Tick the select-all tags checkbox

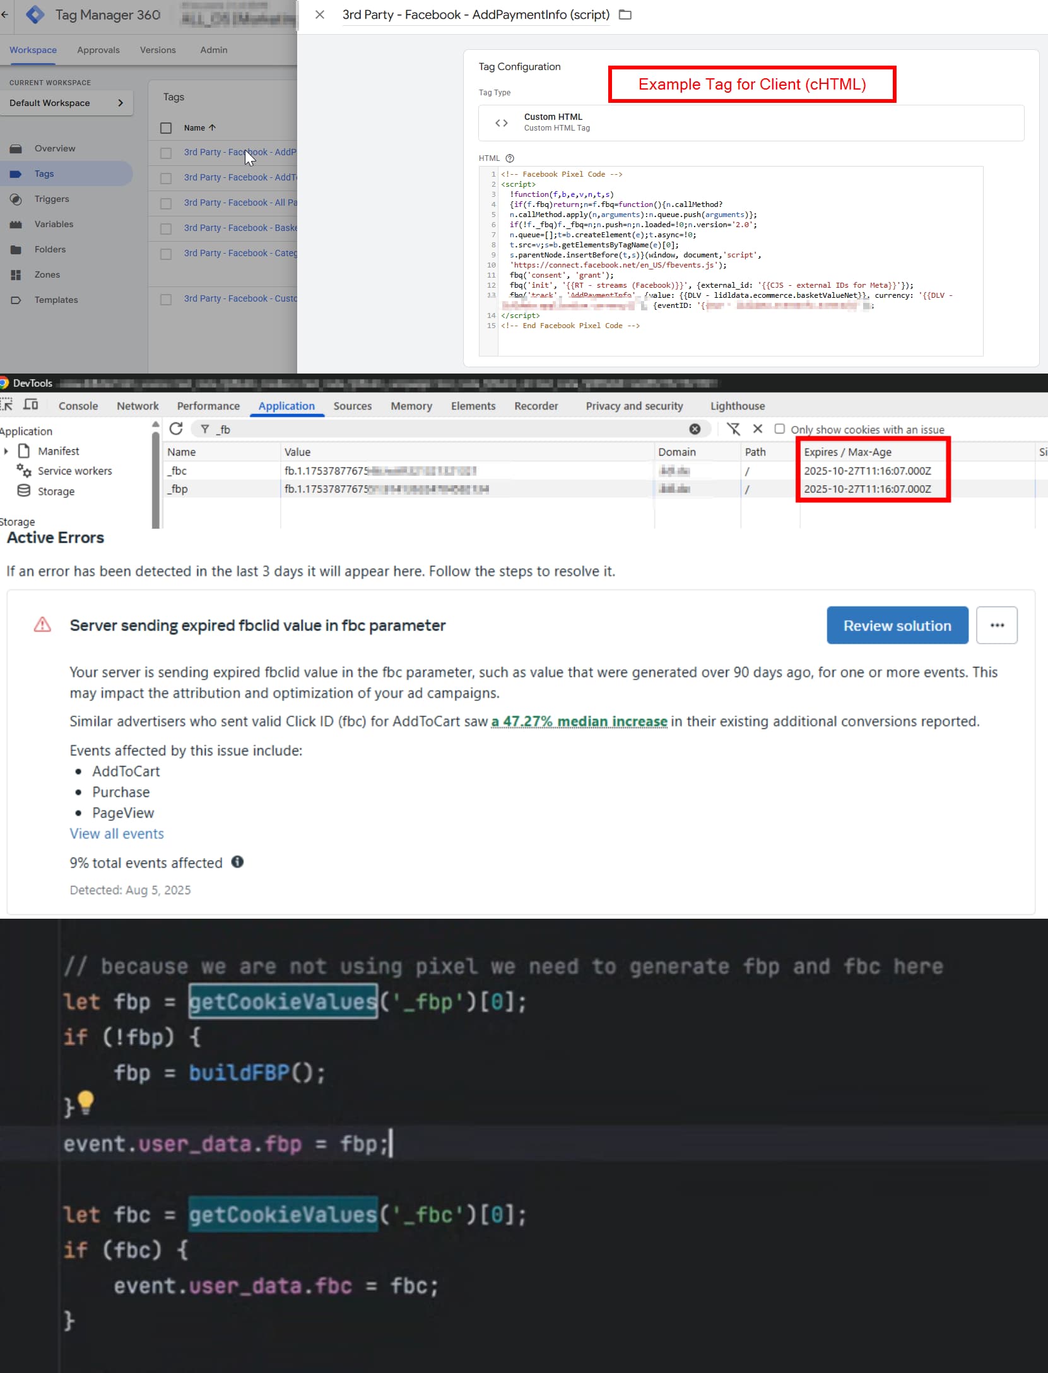pyautogui.click(x=166, y=128)
